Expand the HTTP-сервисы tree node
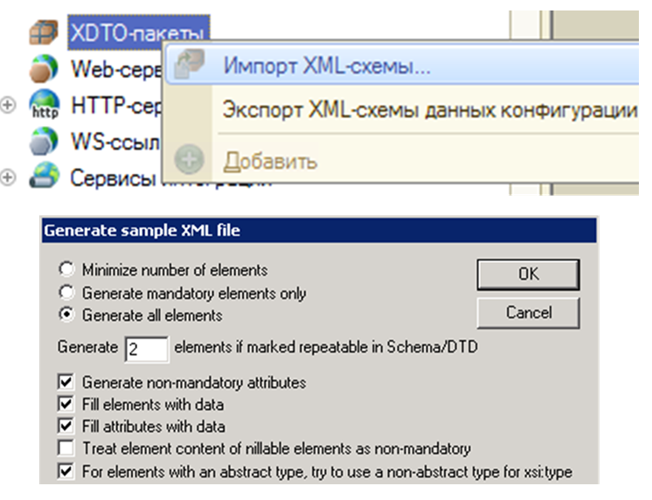The width and height of the screenshot is (652, 500). [9, 105]
